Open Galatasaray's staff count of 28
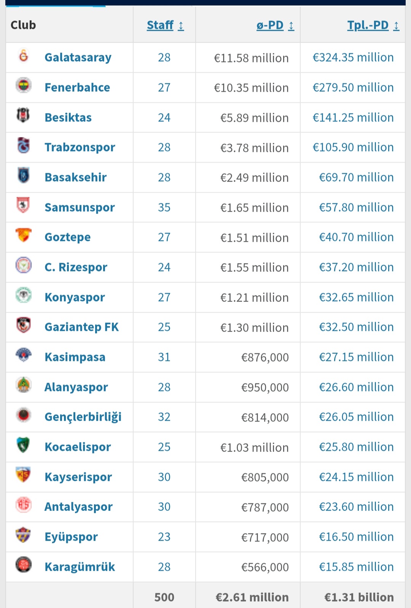The height and width of the screenshot is (608, 411). [x=164, y=57]
